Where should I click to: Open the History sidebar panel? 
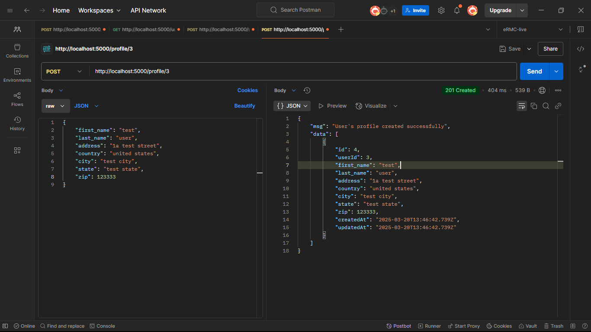click(17, 123)
